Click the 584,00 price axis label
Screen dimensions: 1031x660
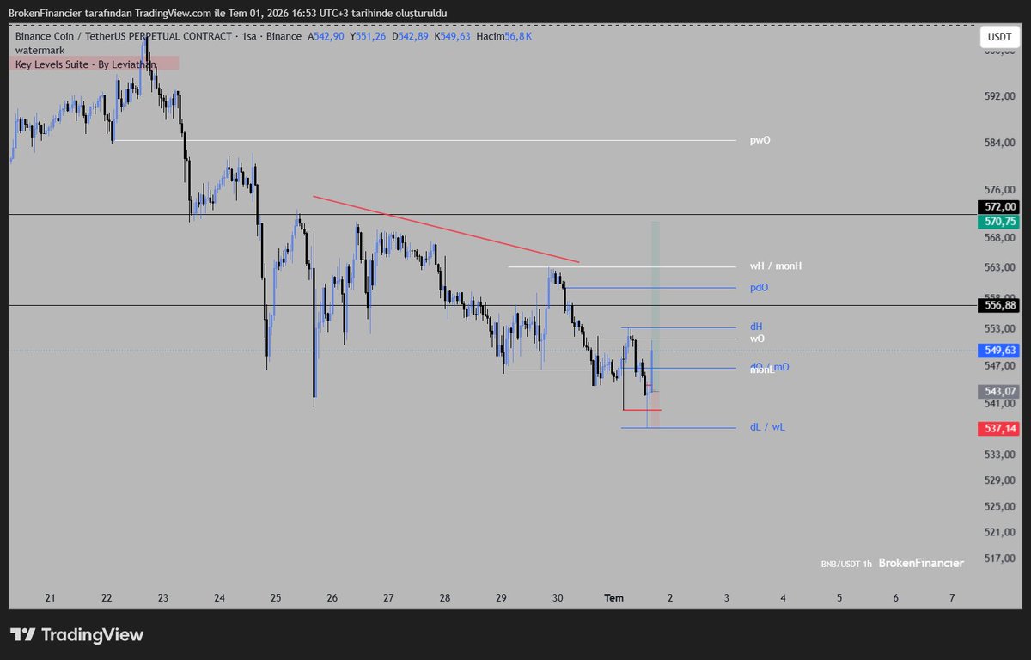[1000, 143]
